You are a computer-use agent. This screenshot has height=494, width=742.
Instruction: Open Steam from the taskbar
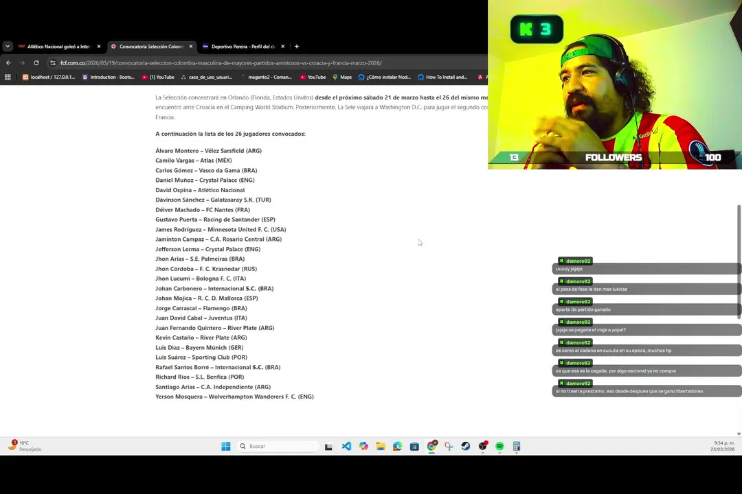pyautogui.click(x=466, y=446)
